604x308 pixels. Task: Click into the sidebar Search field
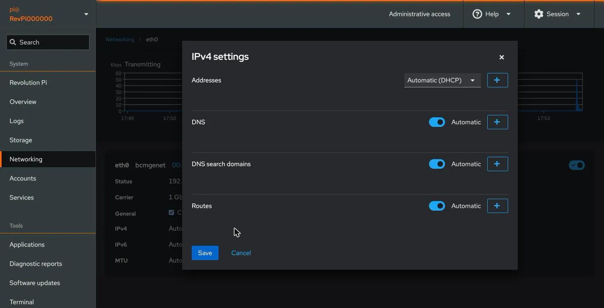click(x=48, y=42)
